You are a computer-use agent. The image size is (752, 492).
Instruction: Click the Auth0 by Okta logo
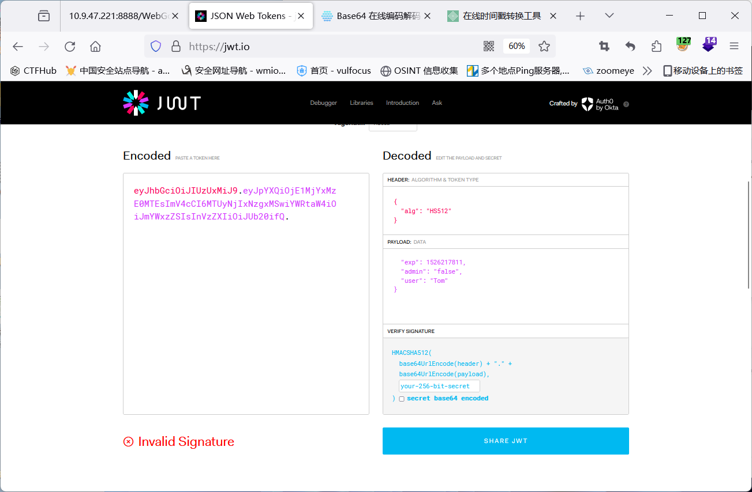600,104
